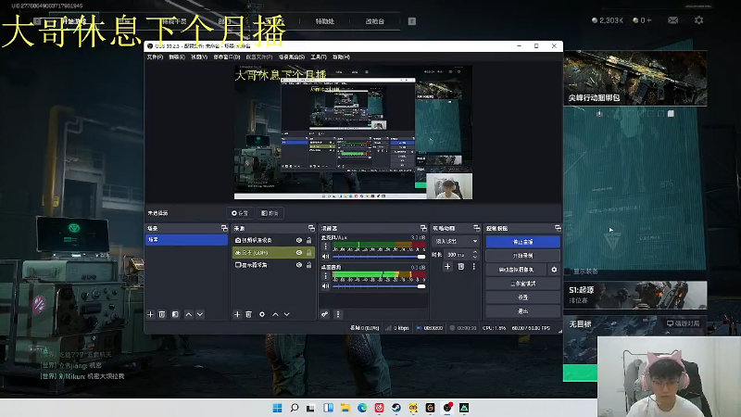Open source 滤镜 filters button above the docks

tap(270, 213)
